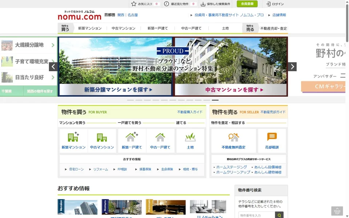Open recently viewed properties clock icon
The width and height of the screenshot is (349, 218).
pos(166,4)
